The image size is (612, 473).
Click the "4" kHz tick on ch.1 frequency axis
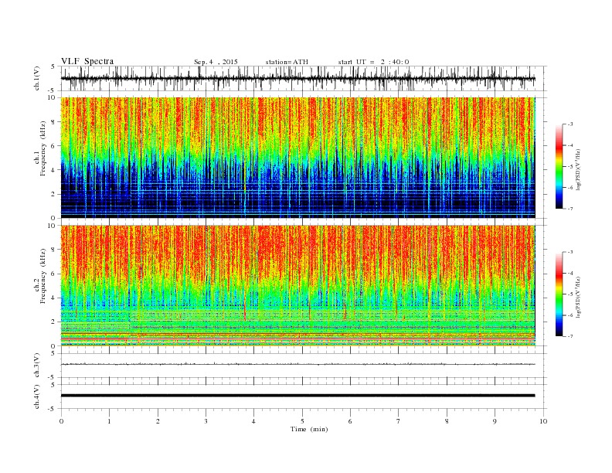[54, 170]
